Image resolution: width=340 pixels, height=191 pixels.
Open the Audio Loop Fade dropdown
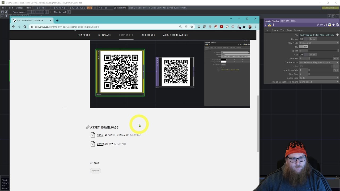point(319,78)
